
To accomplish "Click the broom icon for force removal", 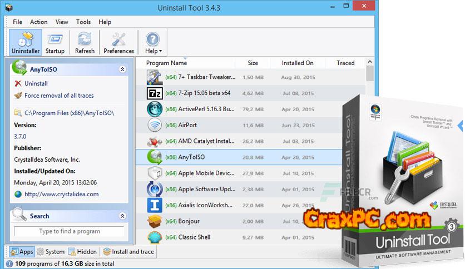I will point(18,96).
